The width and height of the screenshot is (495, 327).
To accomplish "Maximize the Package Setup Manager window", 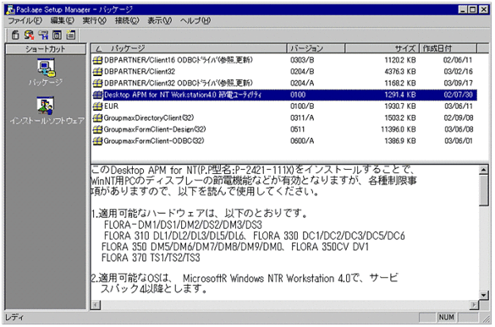I will coord(473,10).
